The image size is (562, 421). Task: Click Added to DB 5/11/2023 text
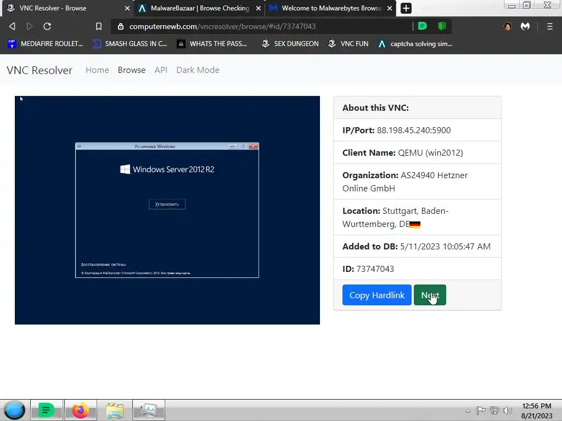pos(417,246)
